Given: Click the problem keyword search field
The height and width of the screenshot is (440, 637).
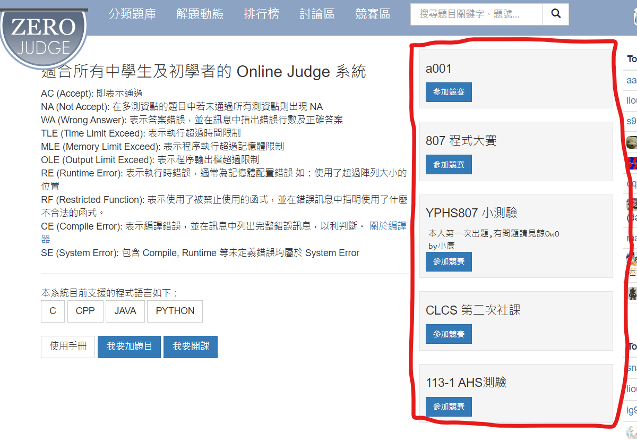Looking at the screenshot, I should pyautogui.click(x=477, y=14).
